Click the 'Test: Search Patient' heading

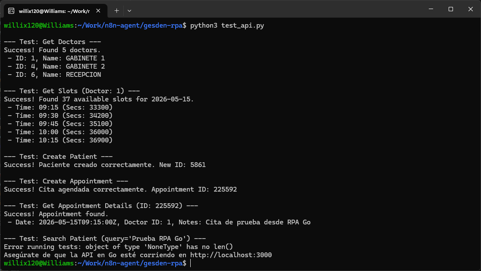[x=104, y=239]
